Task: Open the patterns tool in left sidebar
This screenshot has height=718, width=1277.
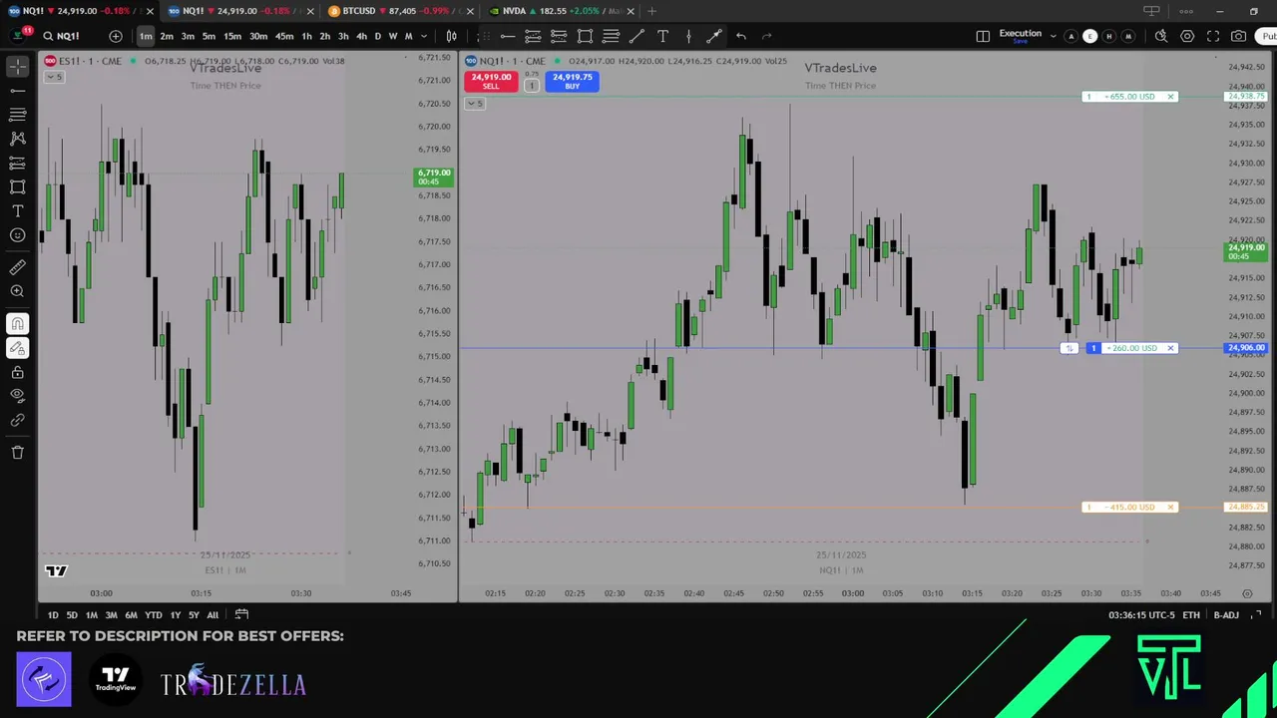Action: (18, 139)
